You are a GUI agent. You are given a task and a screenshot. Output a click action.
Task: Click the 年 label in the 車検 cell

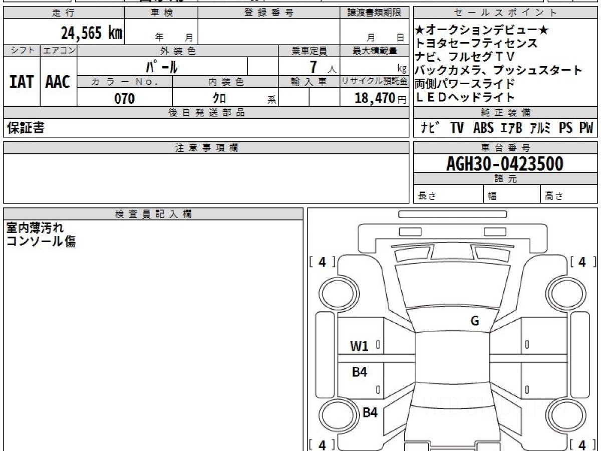coord(159,37)
